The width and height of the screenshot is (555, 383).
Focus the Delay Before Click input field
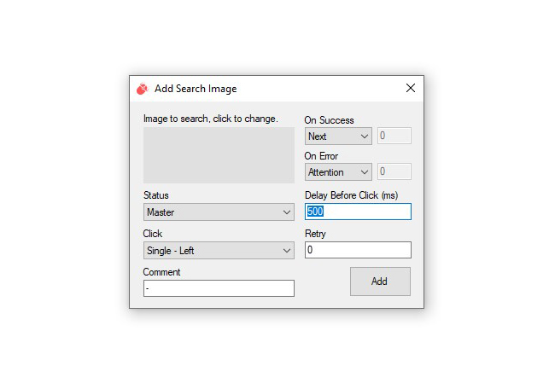(359, 212)
